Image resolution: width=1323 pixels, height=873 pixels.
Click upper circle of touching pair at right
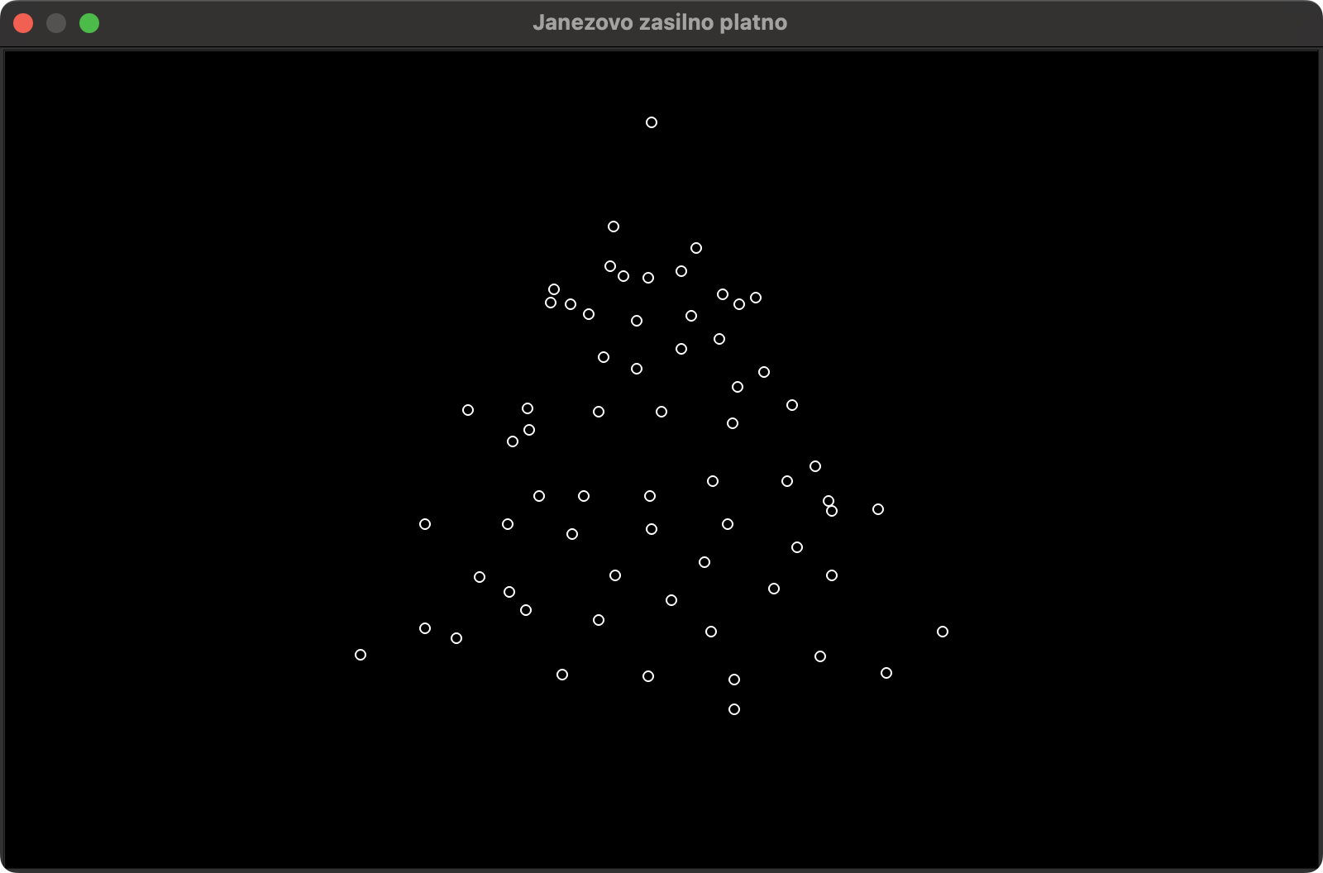click(x=829, y=501)
